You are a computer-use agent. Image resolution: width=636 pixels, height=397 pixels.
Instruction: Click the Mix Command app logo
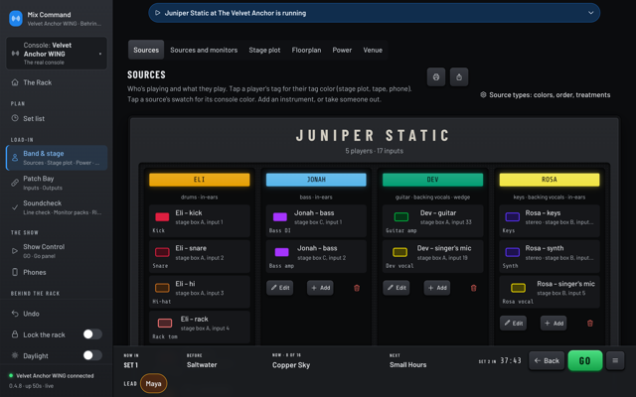coord(16,18)
